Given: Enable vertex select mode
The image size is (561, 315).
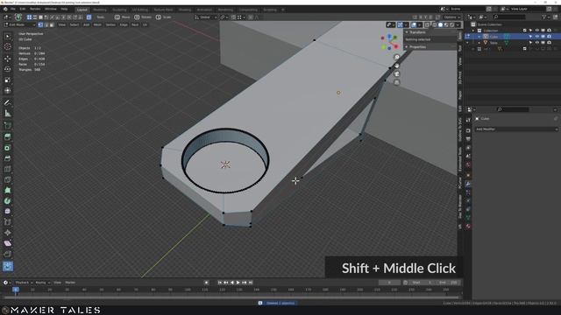Looking at the screenshot, I should pyautogui.click(x=40, y=24).
